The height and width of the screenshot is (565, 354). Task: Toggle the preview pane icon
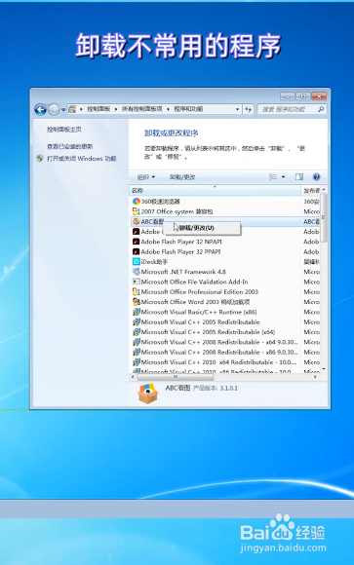tap(299, 177)
